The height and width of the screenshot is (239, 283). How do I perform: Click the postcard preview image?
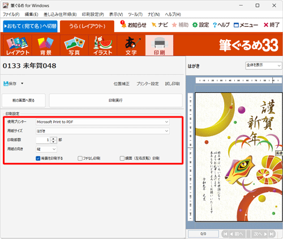pos(238,157)
